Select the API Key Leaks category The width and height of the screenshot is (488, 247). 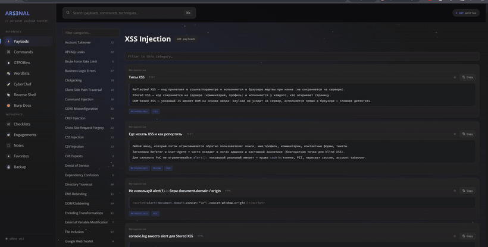89,52
